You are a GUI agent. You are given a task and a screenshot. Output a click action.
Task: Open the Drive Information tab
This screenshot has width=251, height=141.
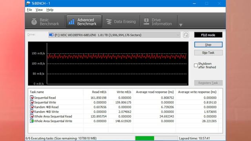(158, 22)
